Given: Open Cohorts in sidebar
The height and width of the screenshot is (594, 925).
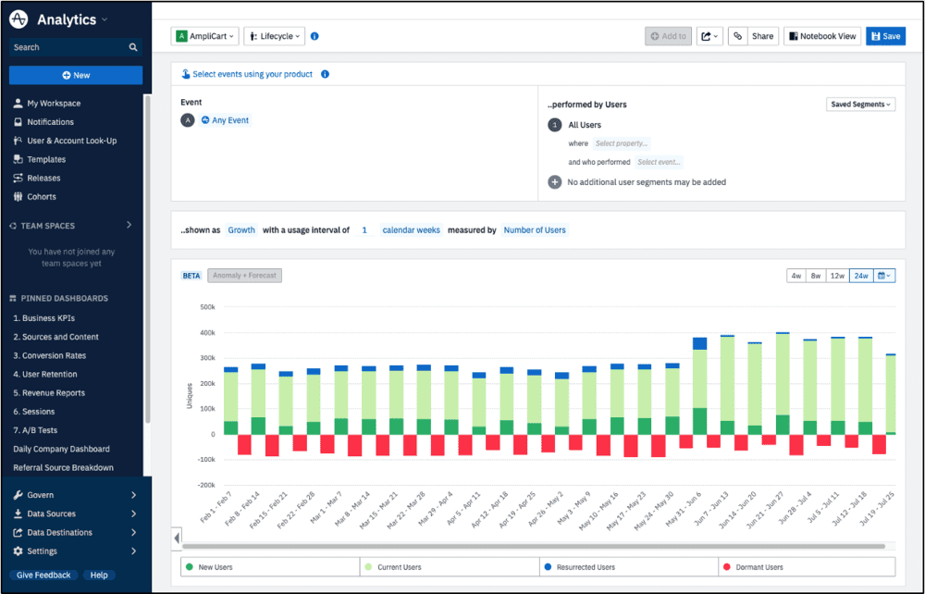Looking at the screenshot, I should click(x=42, y=197).
